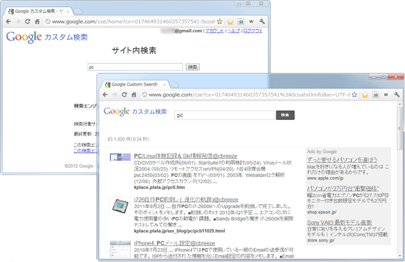Viewport: 405px width, 262px height.
Task: Click Ads by Google label
Action: point(322,151)
